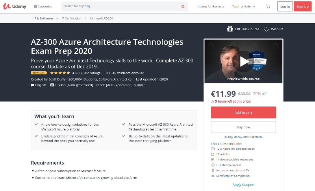315x191 pixels.
Task: Click the Sign Up button
Action: tap(302, 6)
